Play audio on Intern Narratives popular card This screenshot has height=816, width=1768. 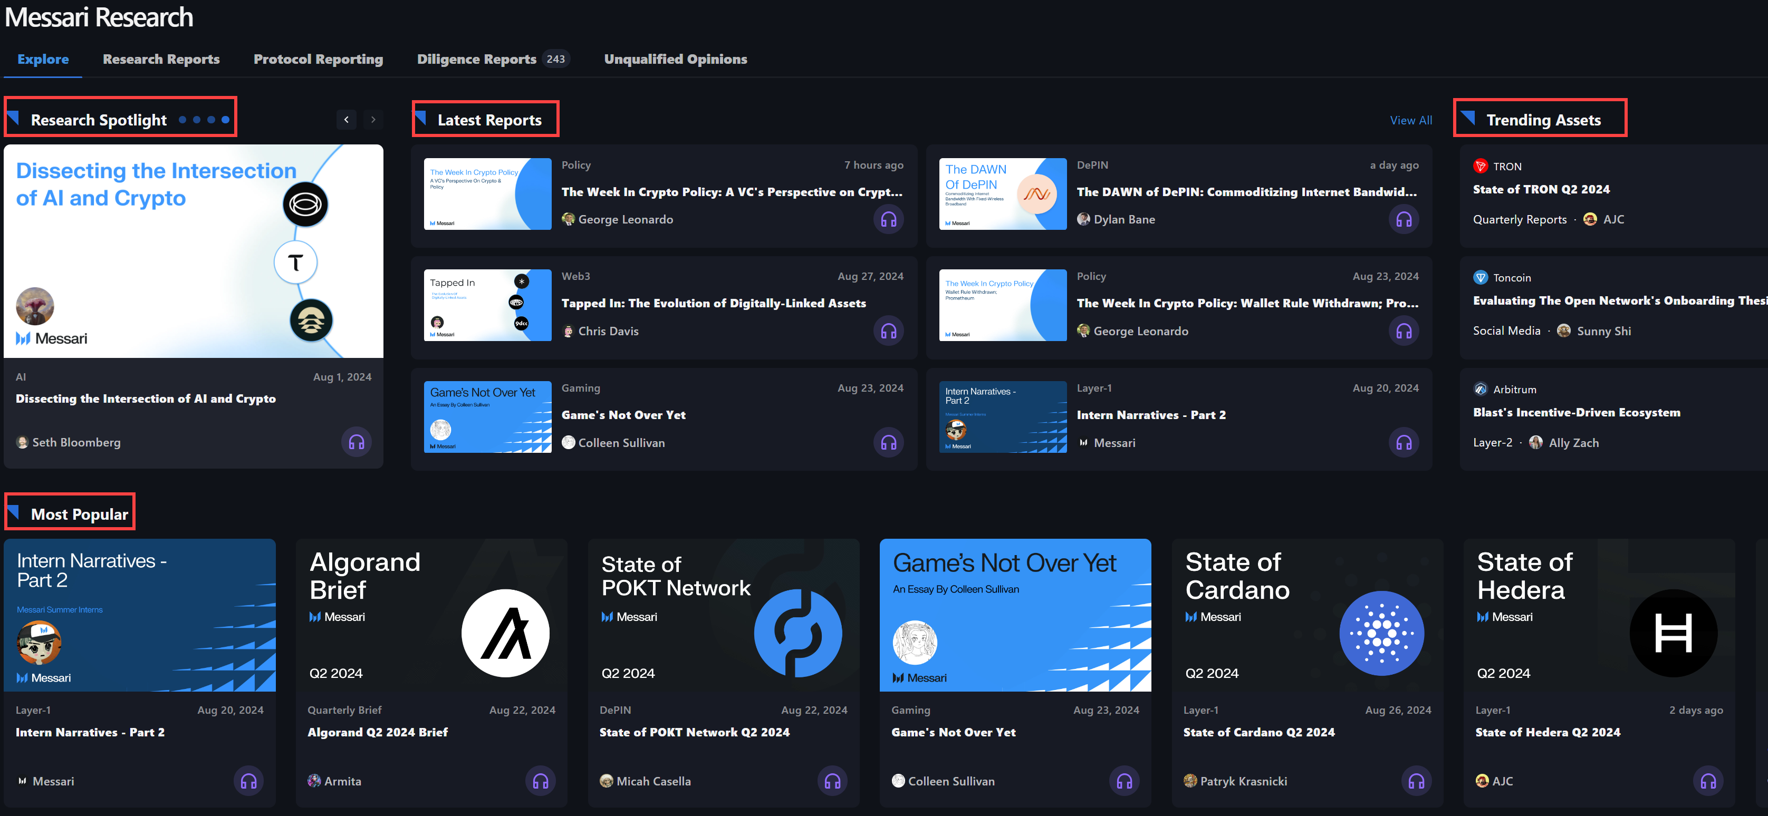tap(248, 781)
